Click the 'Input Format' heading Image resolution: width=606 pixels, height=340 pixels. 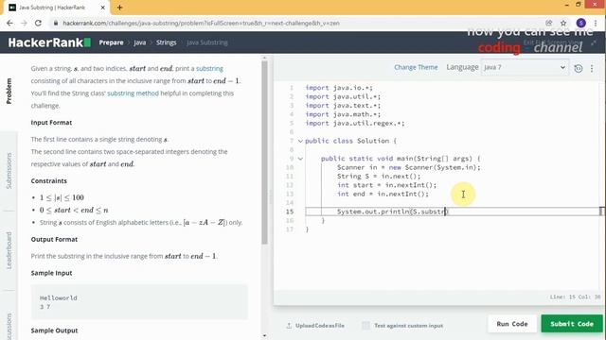51,123
